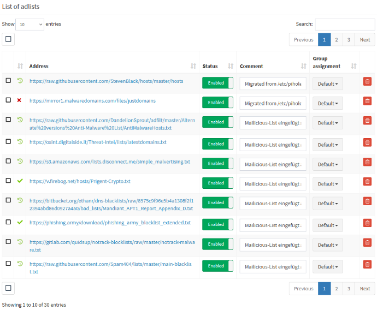377x310 pixels.
Task: Open the entries-per-page dropdown
Action: (30, 25)
